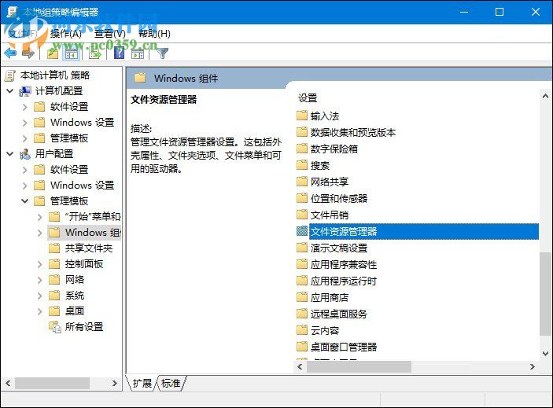Expand the 网络 tree node
Viewport: 553px width, 408px height.
click(40, 280)
